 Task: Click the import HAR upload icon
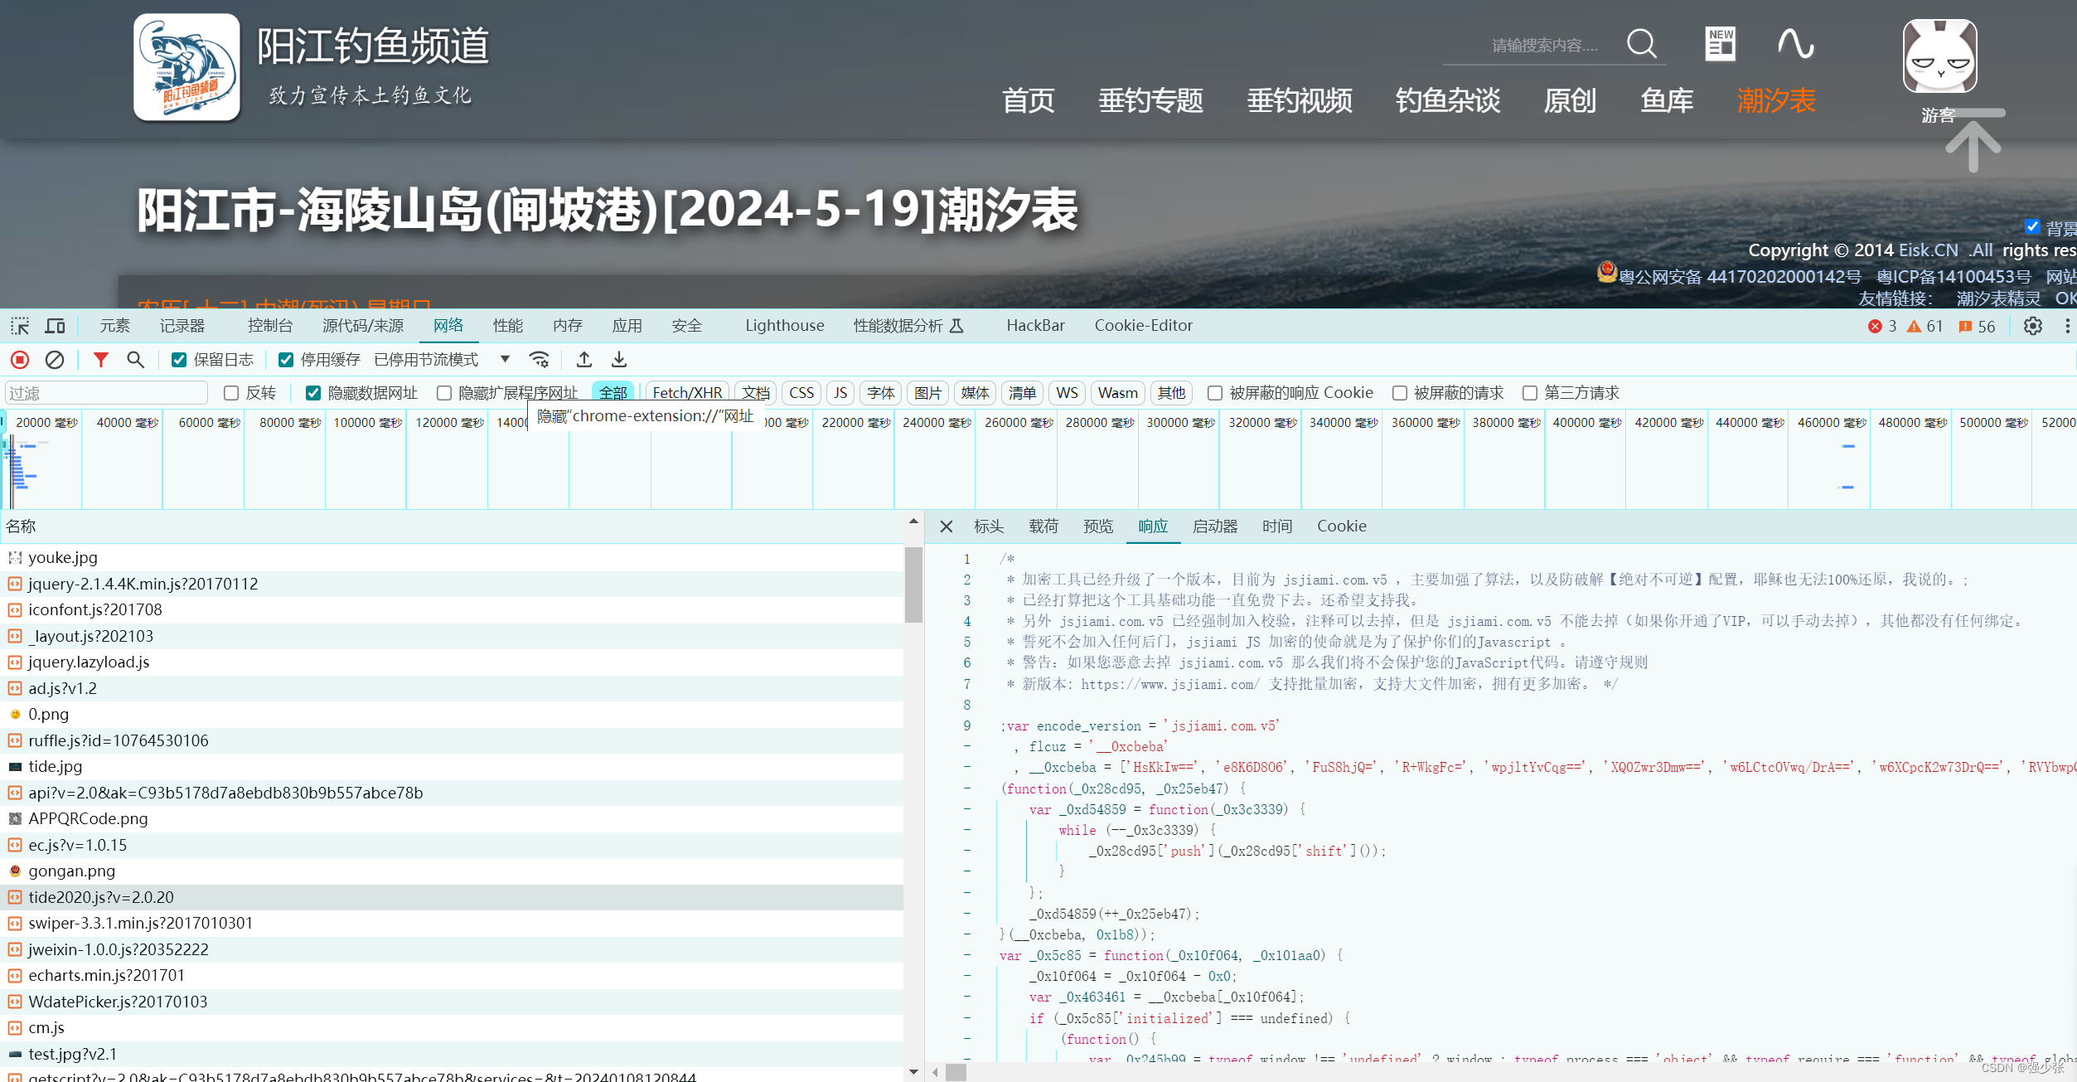point(584,360)
